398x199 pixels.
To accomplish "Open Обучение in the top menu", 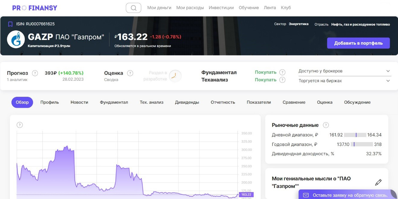I will (249, 8).
